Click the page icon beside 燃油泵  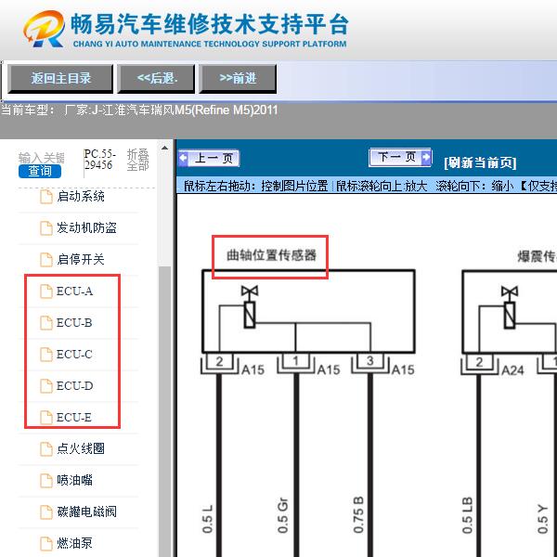point(46,544)
